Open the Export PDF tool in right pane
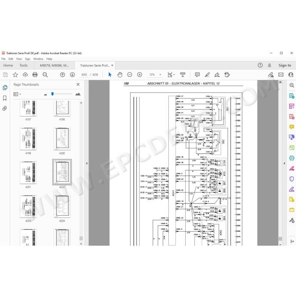Screen dimensions: 296x296 point(292,96)
